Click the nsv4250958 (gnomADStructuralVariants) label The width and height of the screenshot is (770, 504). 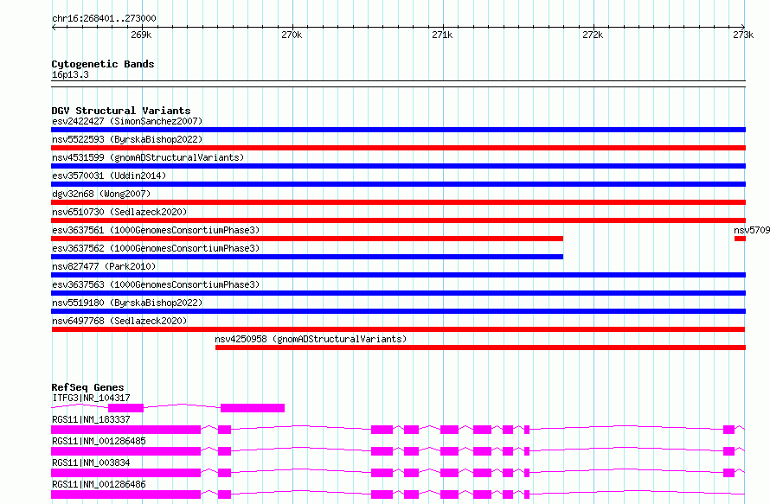tap(311, 339)
